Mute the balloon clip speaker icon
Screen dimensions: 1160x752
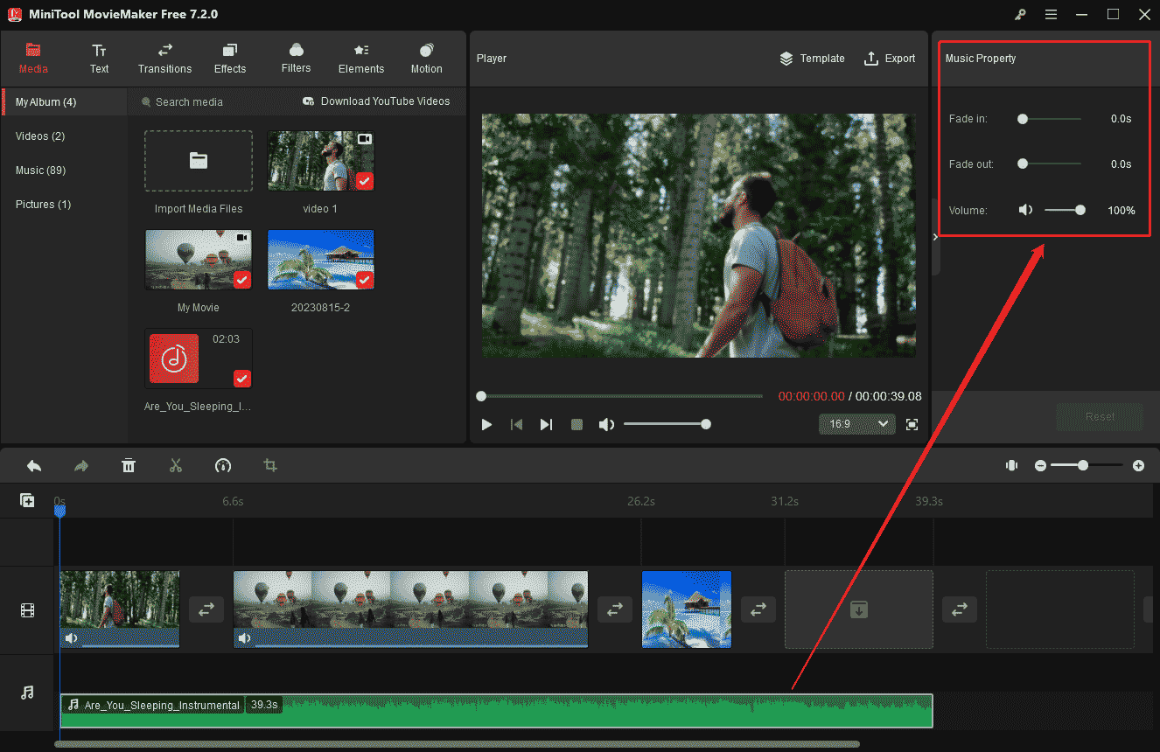(246, 638)
